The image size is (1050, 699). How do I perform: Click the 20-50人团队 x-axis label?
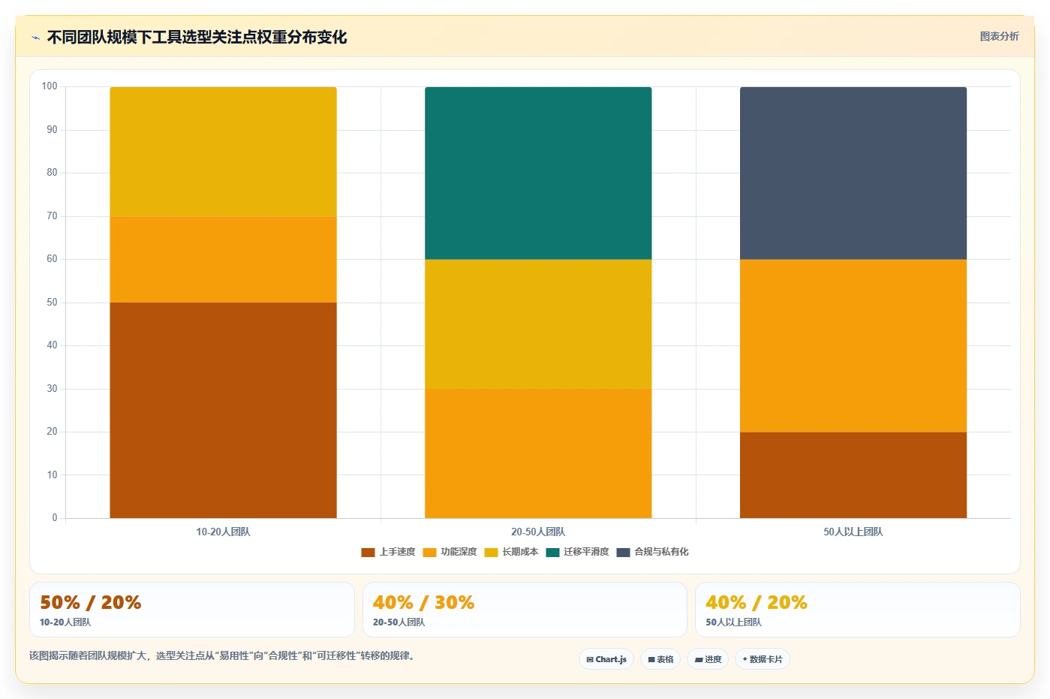[538, 532]
